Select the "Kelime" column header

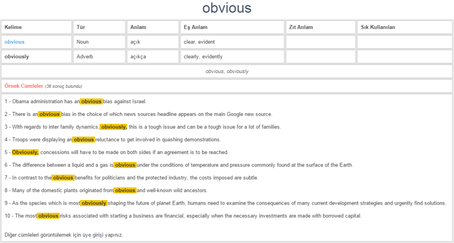[13, 27]
